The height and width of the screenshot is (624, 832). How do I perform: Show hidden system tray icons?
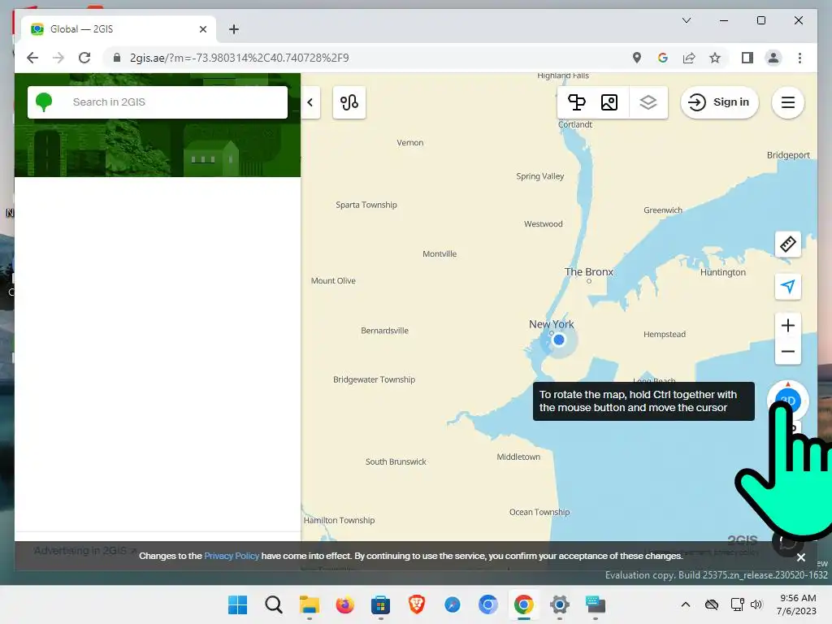pyautogui.click(x=686, y=604)
